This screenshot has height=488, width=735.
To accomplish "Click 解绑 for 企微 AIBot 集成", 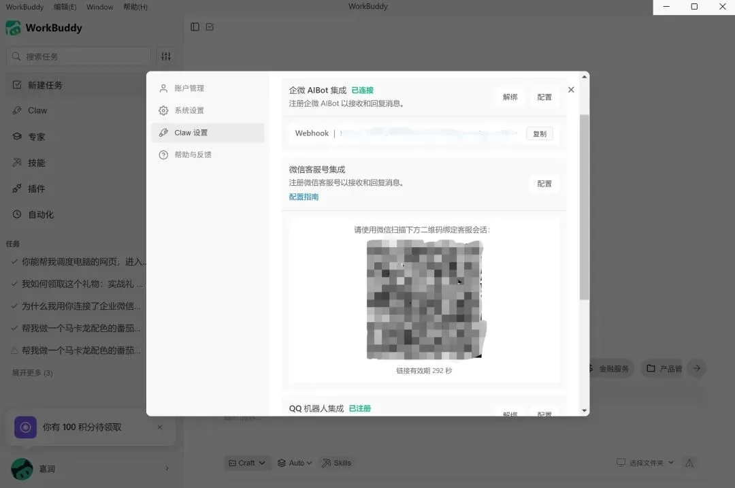I will tap(510, 97).
